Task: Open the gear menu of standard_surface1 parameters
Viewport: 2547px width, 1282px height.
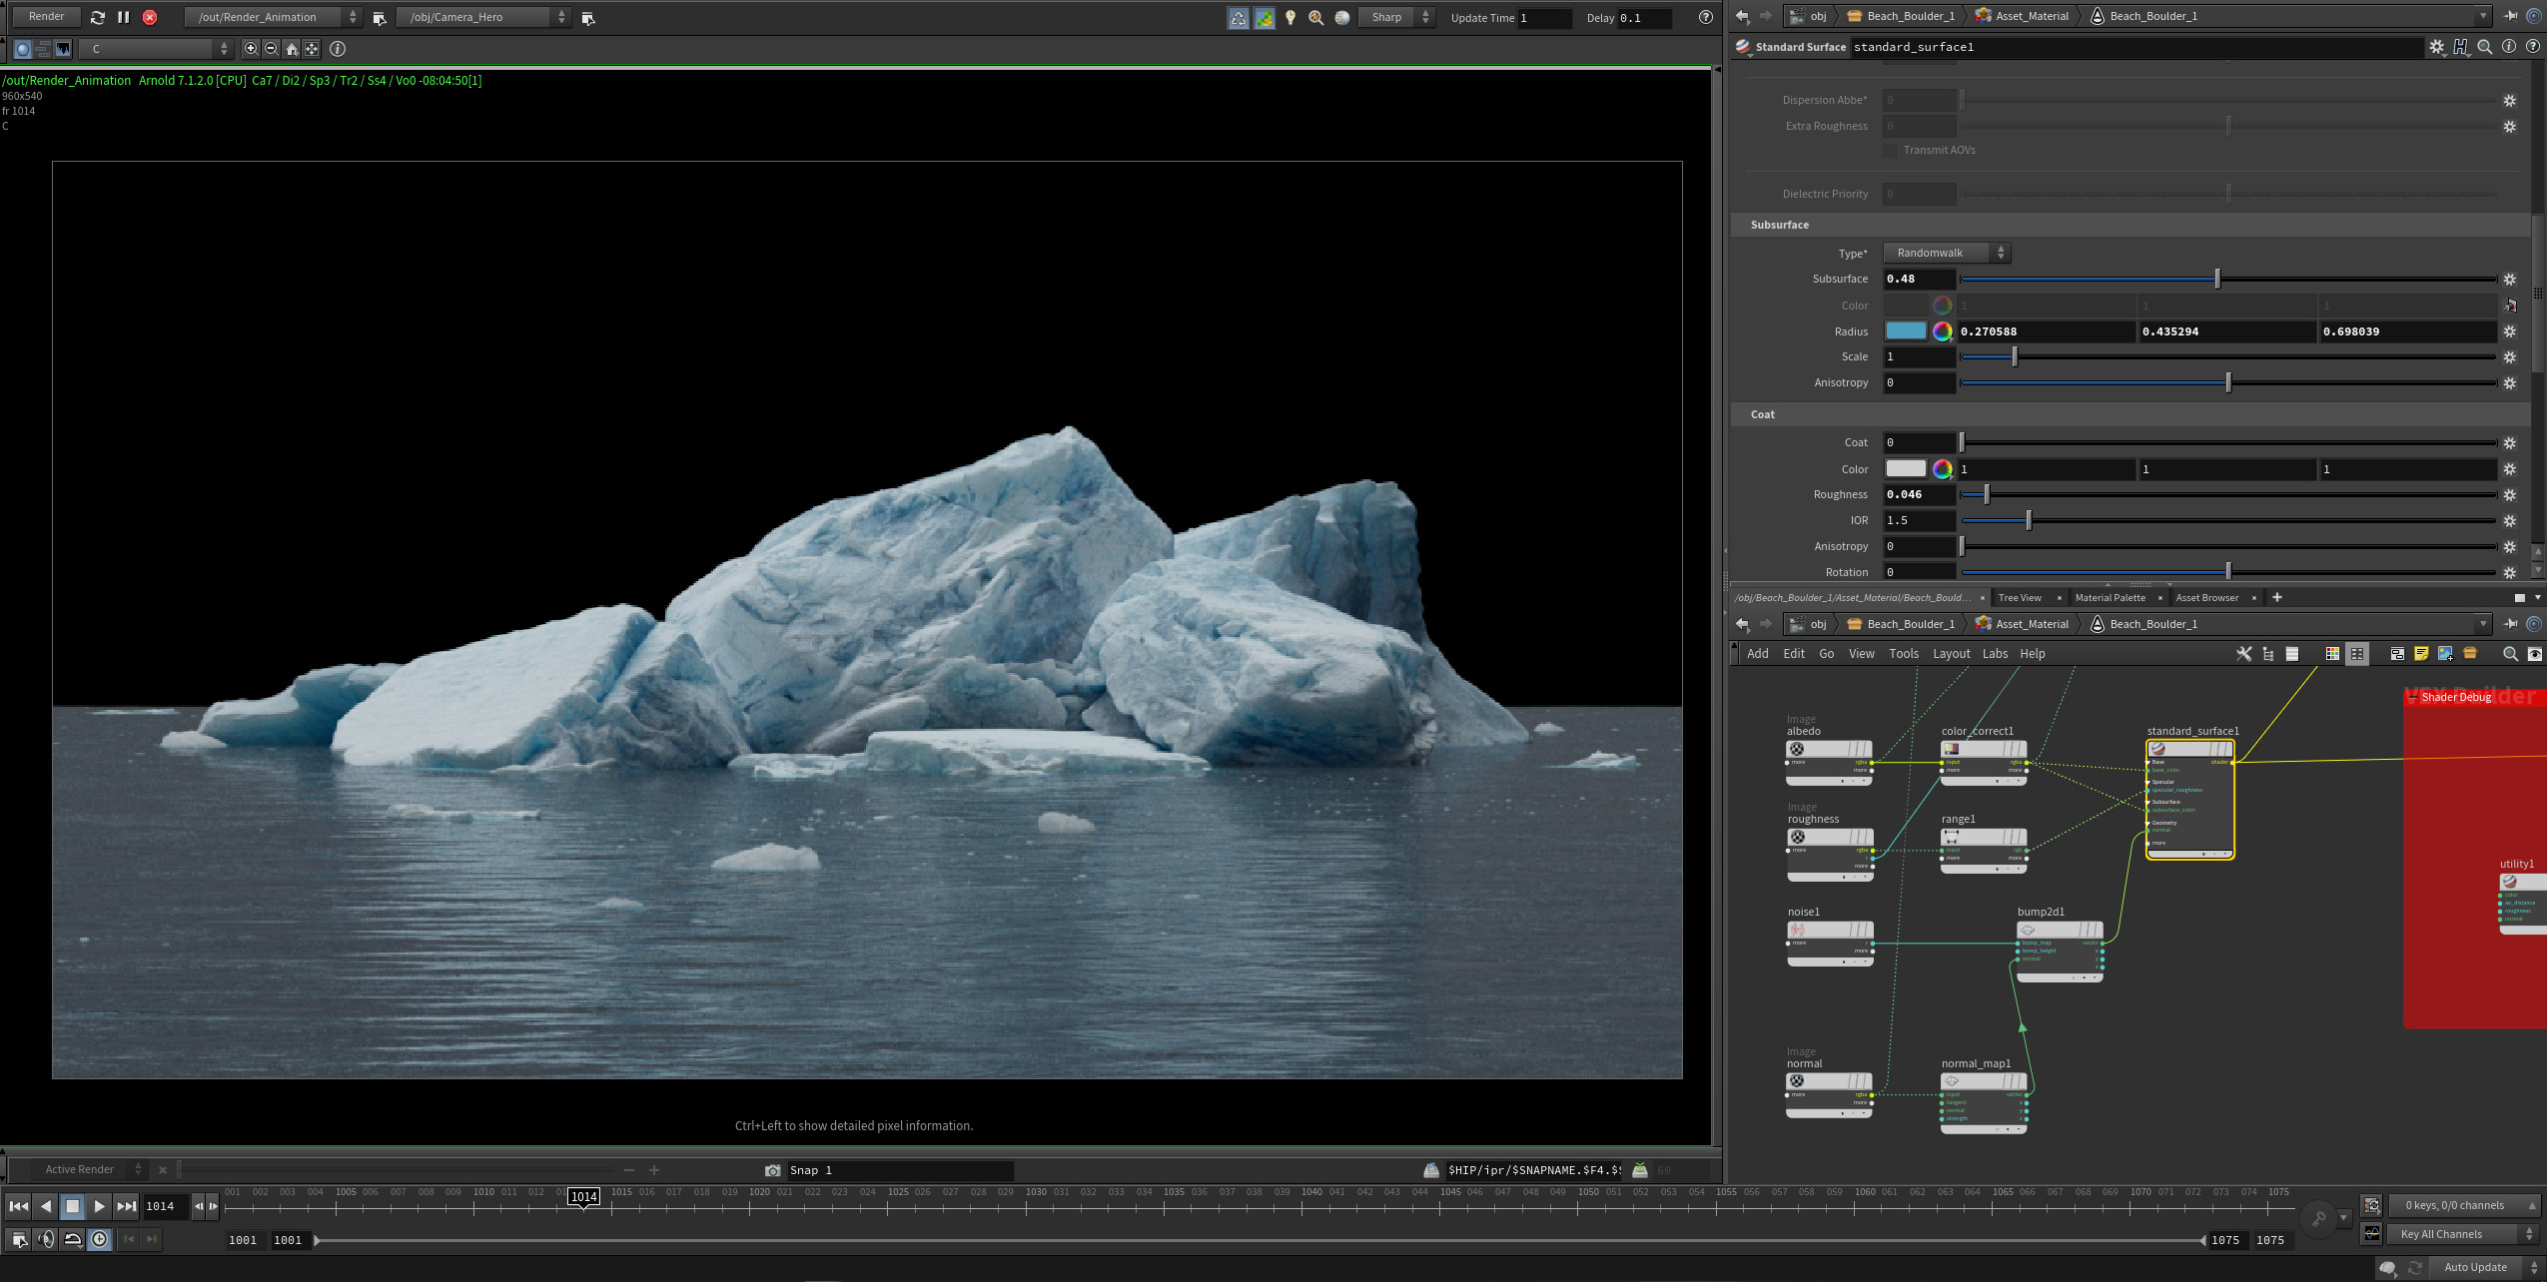Action: 2437,47
